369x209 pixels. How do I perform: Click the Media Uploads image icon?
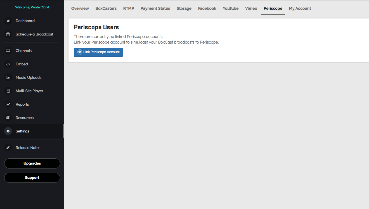[x=8, y=78]
